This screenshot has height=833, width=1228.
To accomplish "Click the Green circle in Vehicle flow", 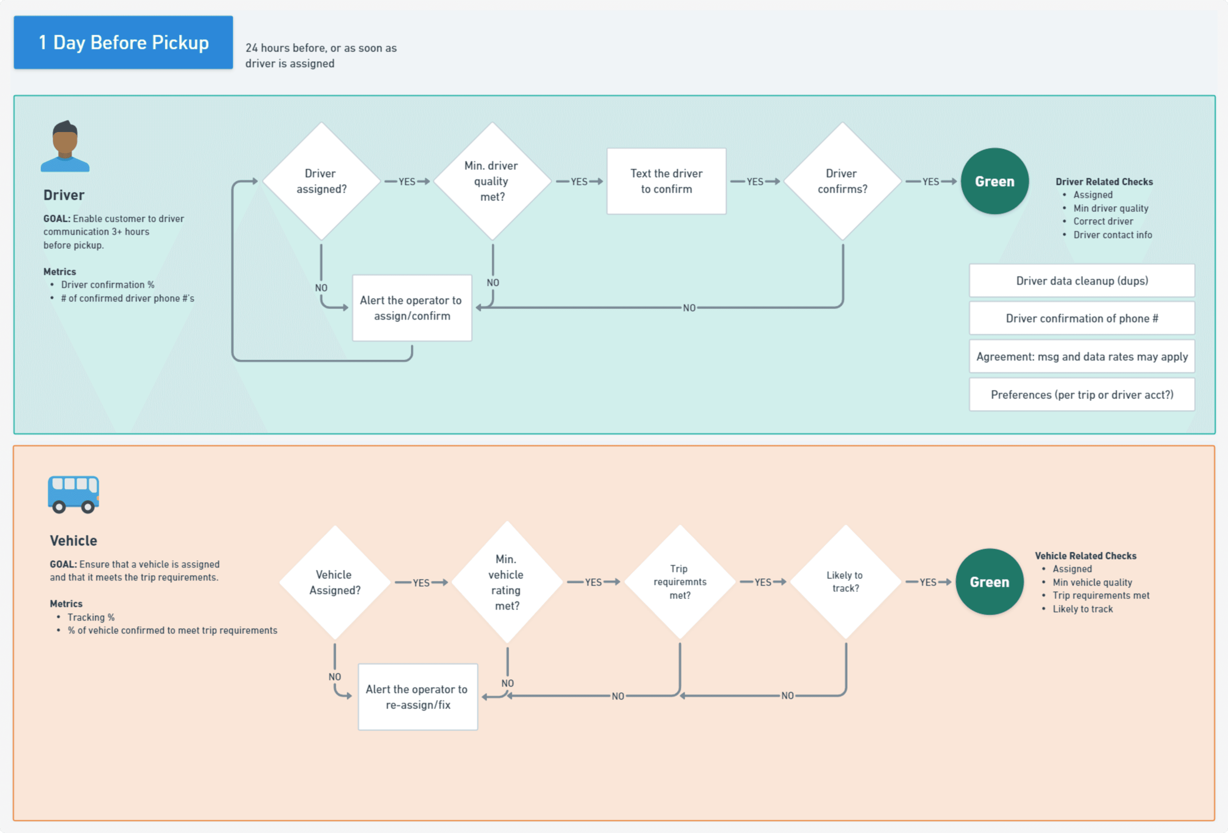I will point(989,582).
